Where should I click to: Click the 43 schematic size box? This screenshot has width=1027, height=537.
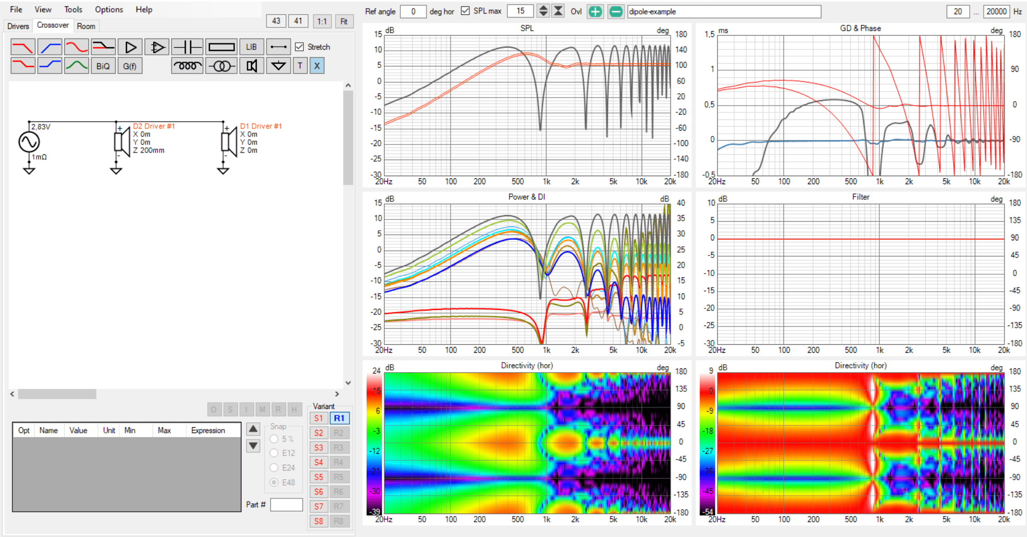coord(276,21)
